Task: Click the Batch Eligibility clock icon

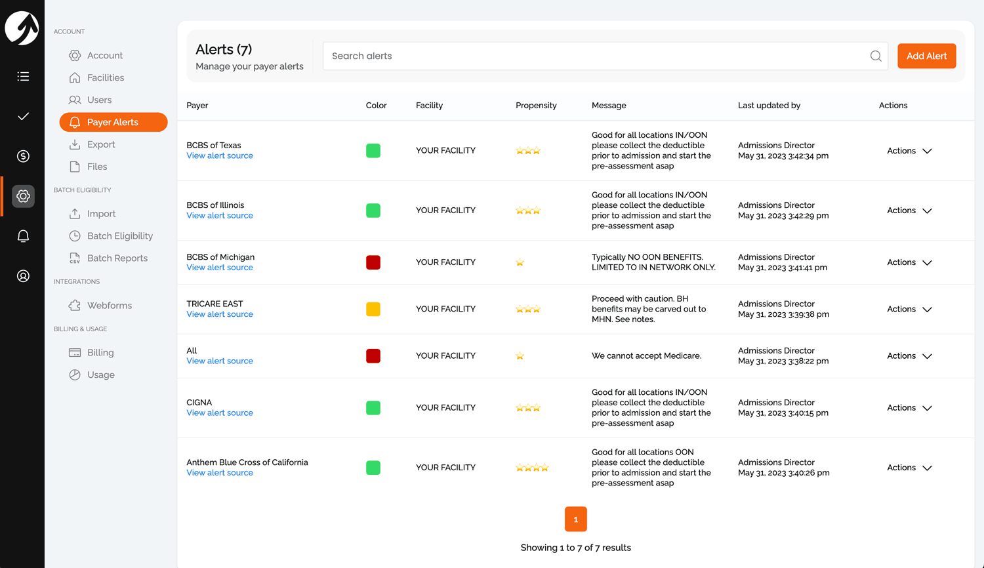Action: [75, 236]
